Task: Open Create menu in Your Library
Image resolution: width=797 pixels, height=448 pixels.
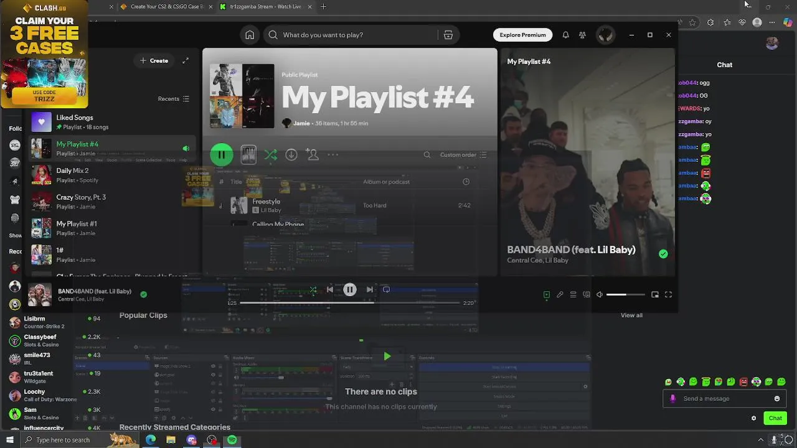Action: click(154, 60)
